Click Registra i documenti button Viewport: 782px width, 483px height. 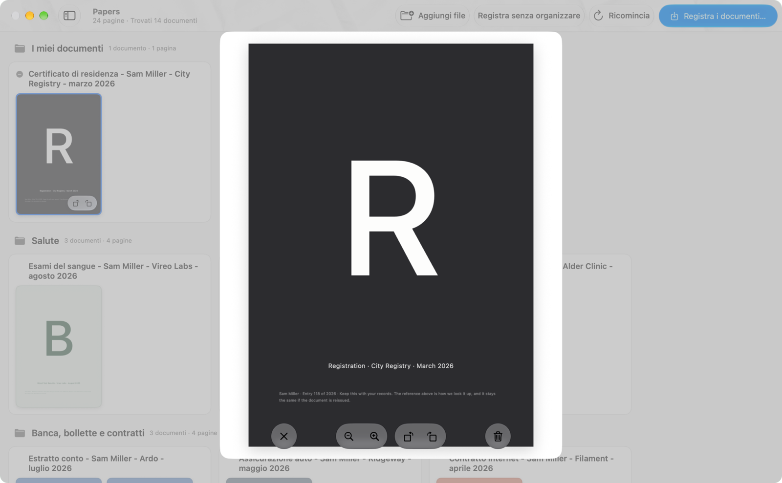718,16
